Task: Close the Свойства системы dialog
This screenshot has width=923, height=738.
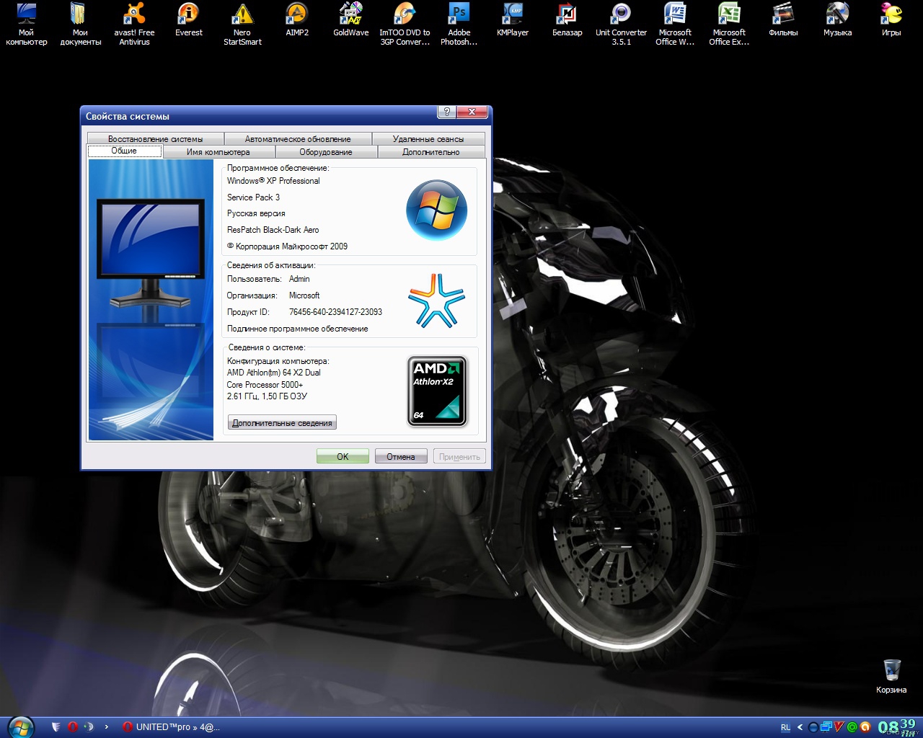Action: coord(472,112)
